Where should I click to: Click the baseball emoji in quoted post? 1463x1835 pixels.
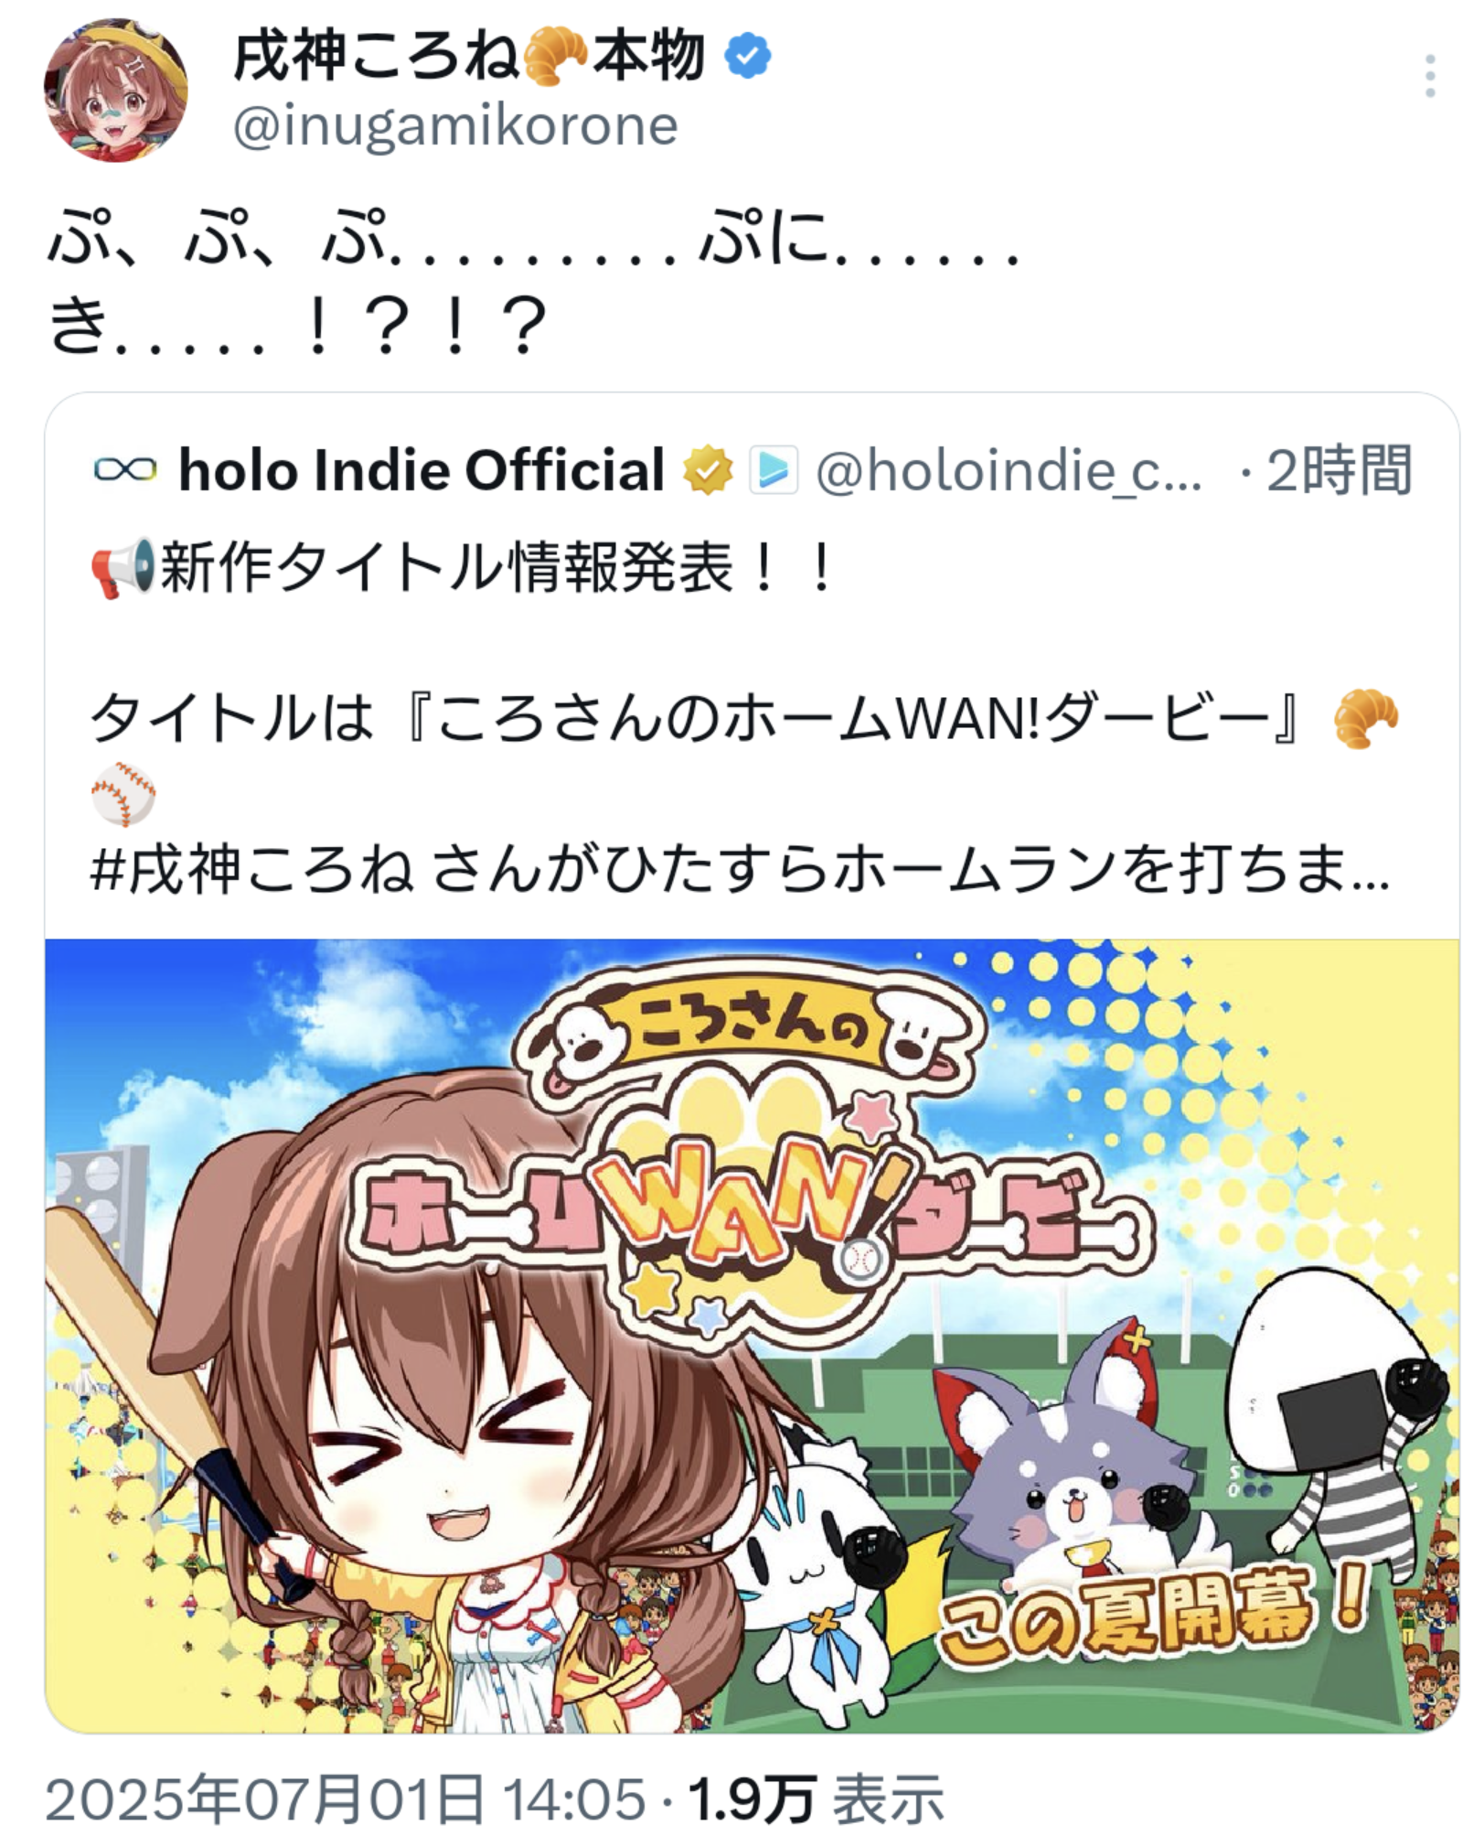coord(123,794)
